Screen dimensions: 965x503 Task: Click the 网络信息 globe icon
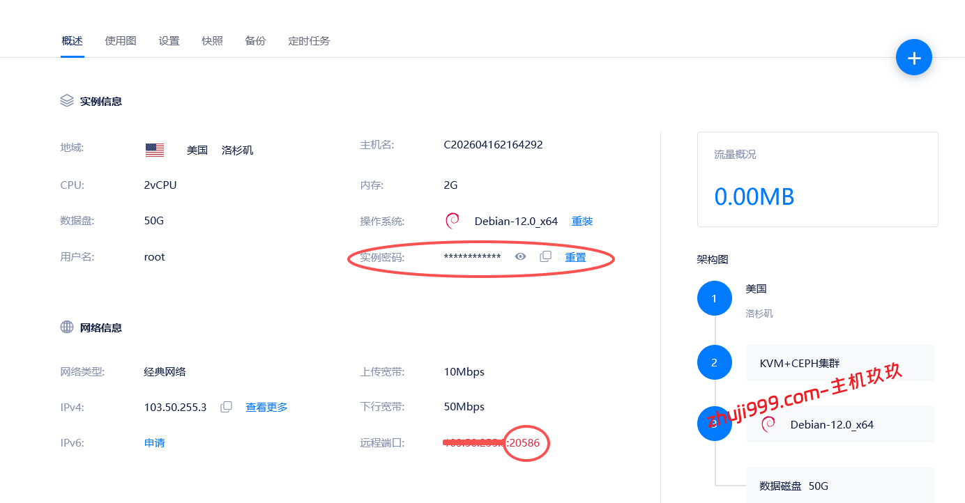point(66,327)
